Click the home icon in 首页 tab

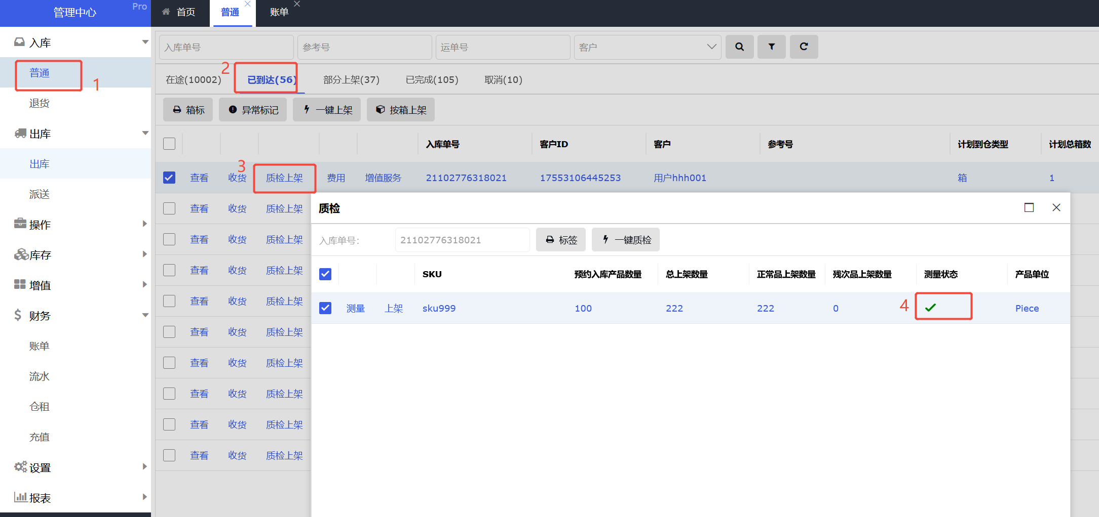pyautogui.click(x=166, y=11)
